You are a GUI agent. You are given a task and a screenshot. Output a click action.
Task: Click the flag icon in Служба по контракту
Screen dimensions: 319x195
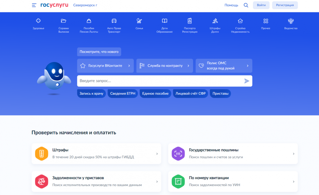tap(142, 66)
